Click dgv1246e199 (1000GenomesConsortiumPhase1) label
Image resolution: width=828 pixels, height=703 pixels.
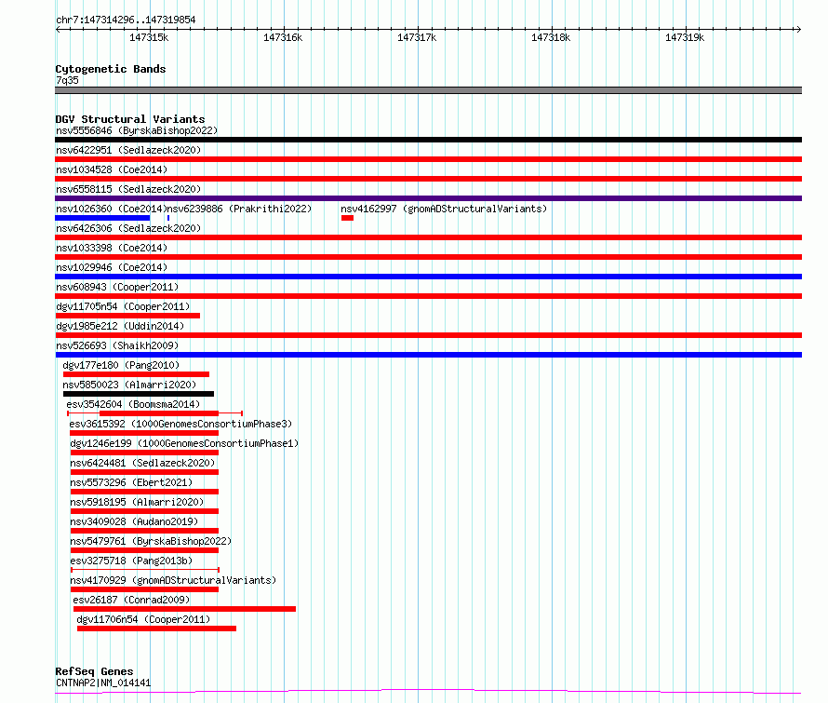point(184,443)
